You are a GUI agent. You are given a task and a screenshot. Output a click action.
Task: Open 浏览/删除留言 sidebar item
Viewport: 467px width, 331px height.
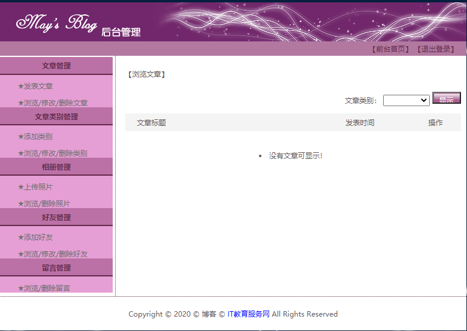[44, 288]
